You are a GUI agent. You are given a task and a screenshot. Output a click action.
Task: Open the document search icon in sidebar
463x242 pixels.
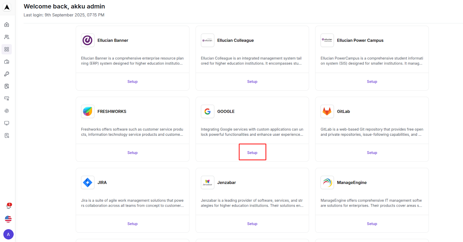click(x=7, y=135)
